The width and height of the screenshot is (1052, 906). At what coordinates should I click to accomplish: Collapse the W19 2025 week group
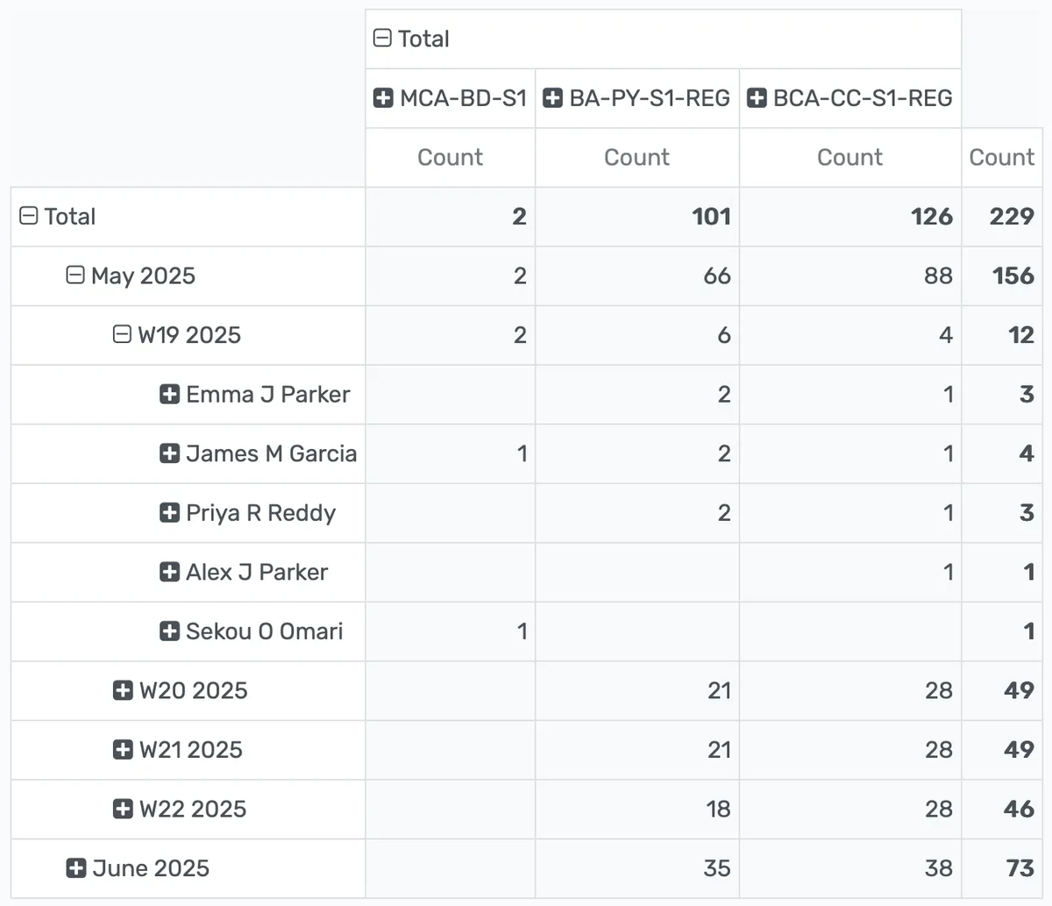122,335
